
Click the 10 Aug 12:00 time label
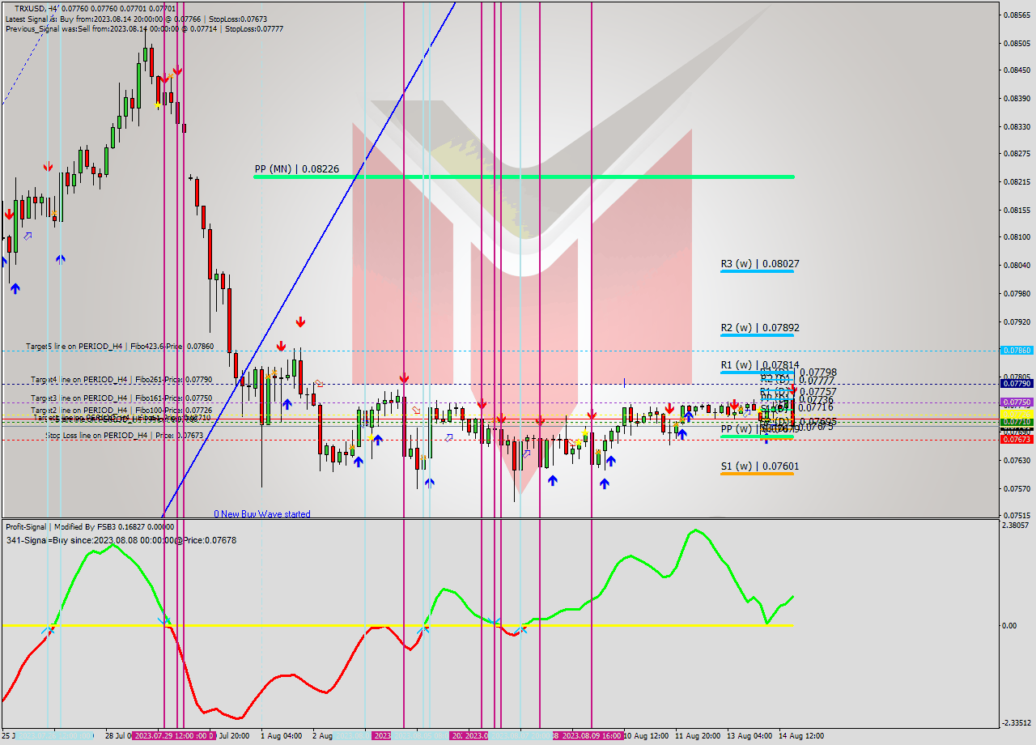[x=646, y=736]
